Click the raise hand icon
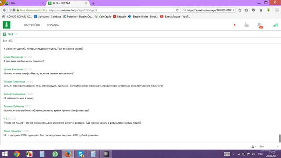The image size is (281, 158). 247,25
